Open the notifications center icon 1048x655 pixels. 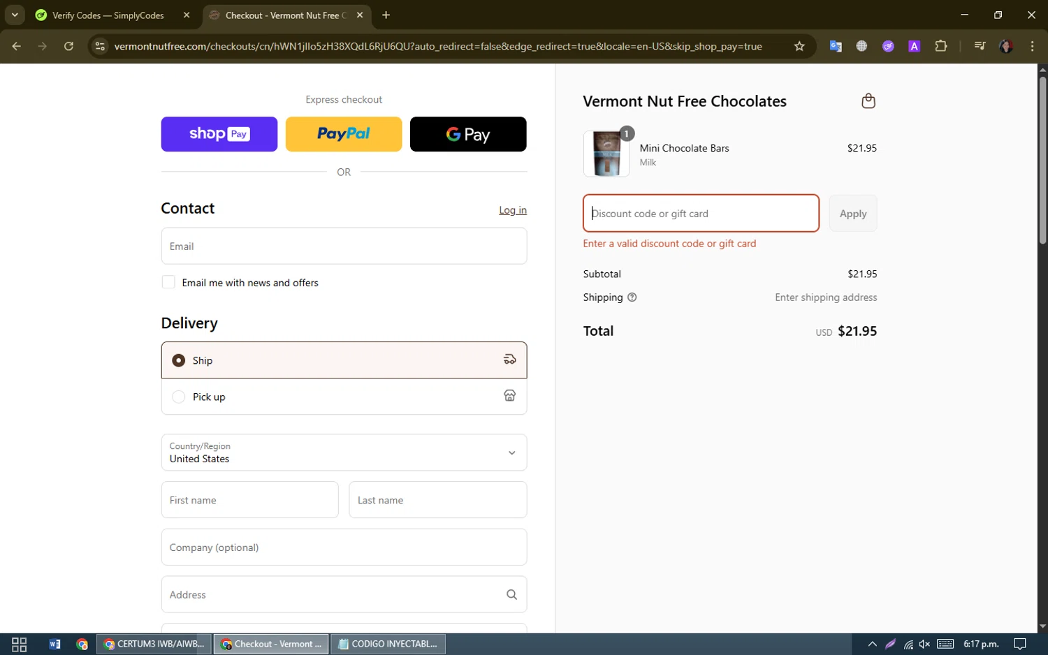pos(1020,644)
